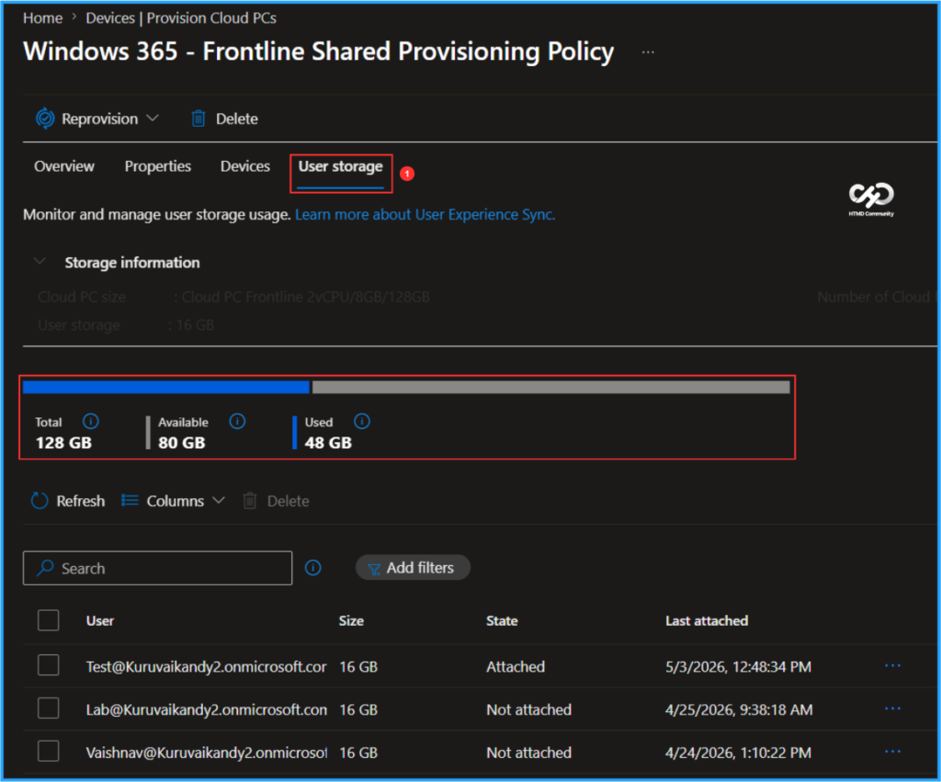The image size is (941, 782).
Task: Select the checkbox for Vaishnav@Kuruvaikandy2 row
Action: (x=48, y=752)
